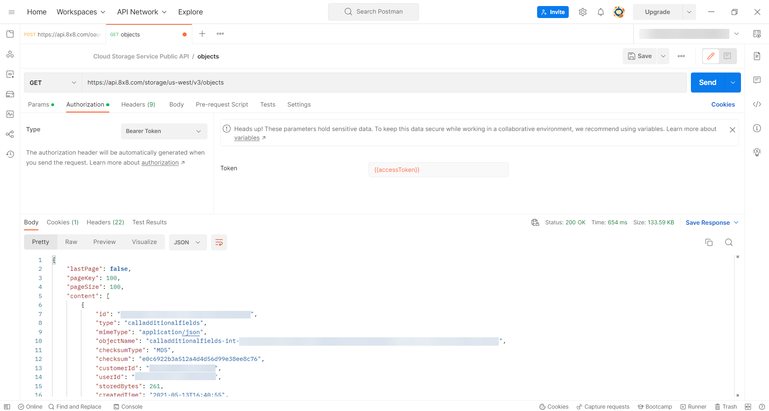The image size is (769, 411).
Task: Open authorization Type Bearer Token dropdown
Action: coord(164,131)
